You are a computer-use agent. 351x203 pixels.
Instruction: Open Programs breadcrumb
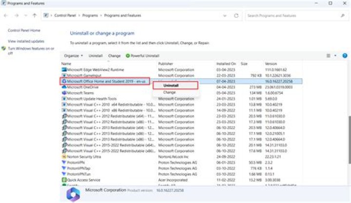coord(90,16)
